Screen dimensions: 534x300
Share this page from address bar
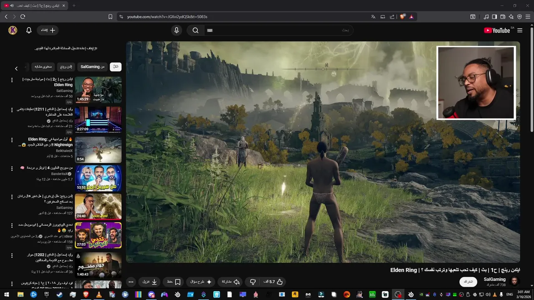point(392,17)
